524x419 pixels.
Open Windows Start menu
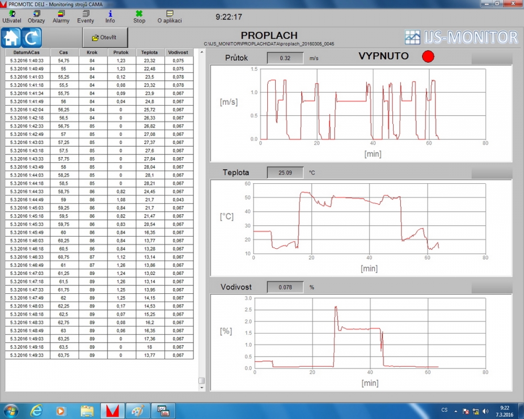pos(11,410)
